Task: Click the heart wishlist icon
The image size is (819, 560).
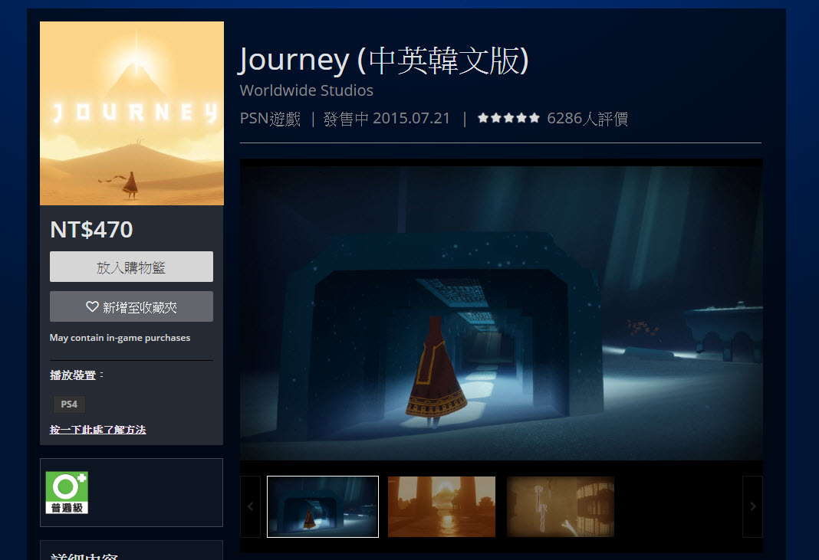Action: click(x=92, y=307)
